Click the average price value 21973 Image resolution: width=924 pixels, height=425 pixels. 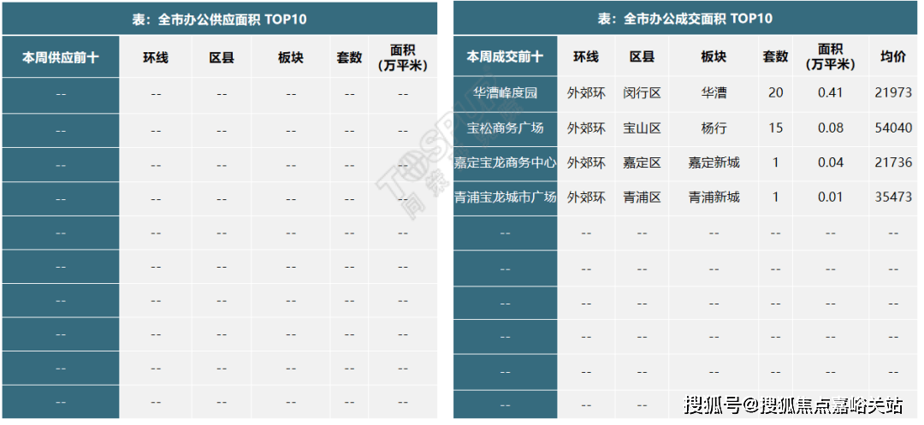(x=893, y=93)
